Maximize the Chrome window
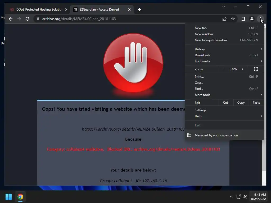The width and height of the screenshot is (271, 203). click(248, 7)
